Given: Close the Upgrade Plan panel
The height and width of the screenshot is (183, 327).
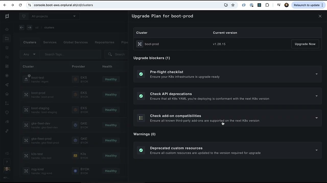Looking at the screenshot, I should (x=320, y=16).
